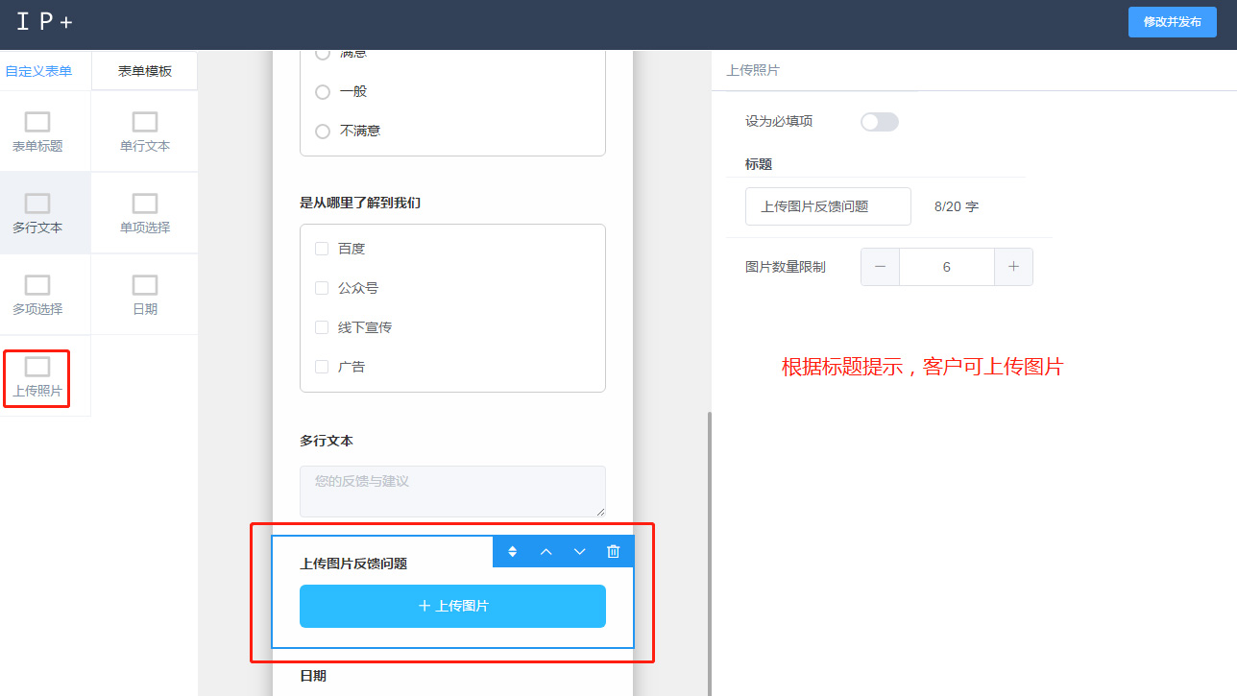Check the 百度 checkbox

[322, 249]
